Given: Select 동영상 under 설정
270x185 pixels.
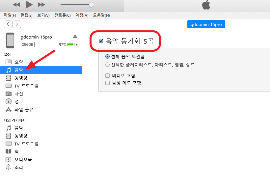Looking at the screenshot, I should (41, 78).
